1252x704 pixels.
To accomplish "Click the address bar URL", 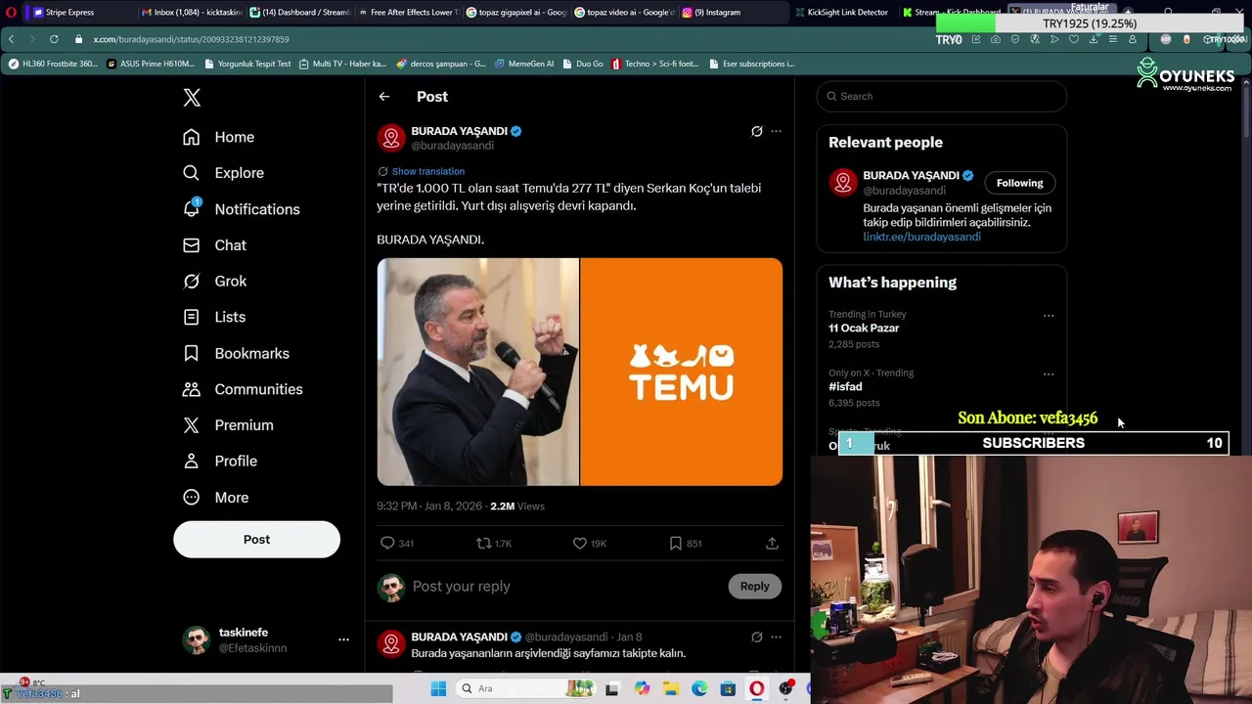I will tap(191, 39).
